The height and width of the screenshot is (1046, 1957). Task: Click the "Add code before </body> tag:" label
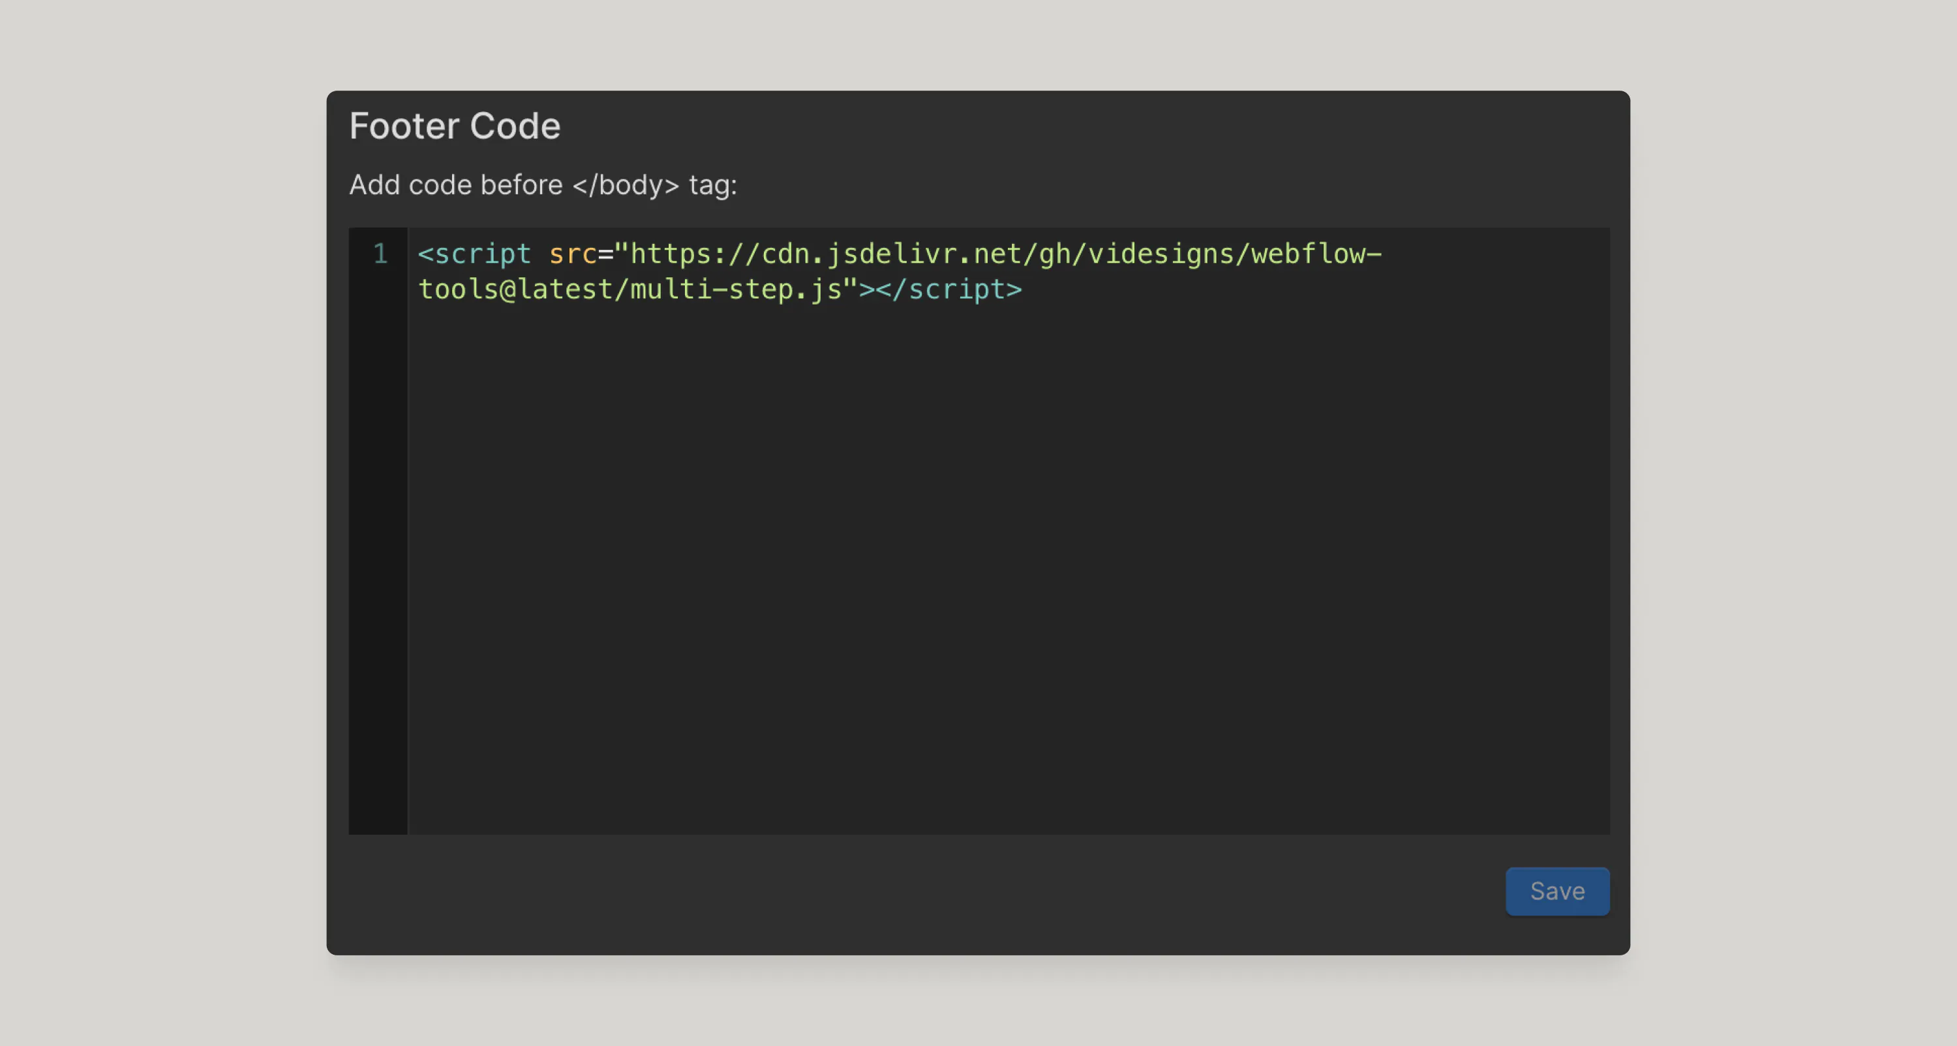(x=543, y=185)
